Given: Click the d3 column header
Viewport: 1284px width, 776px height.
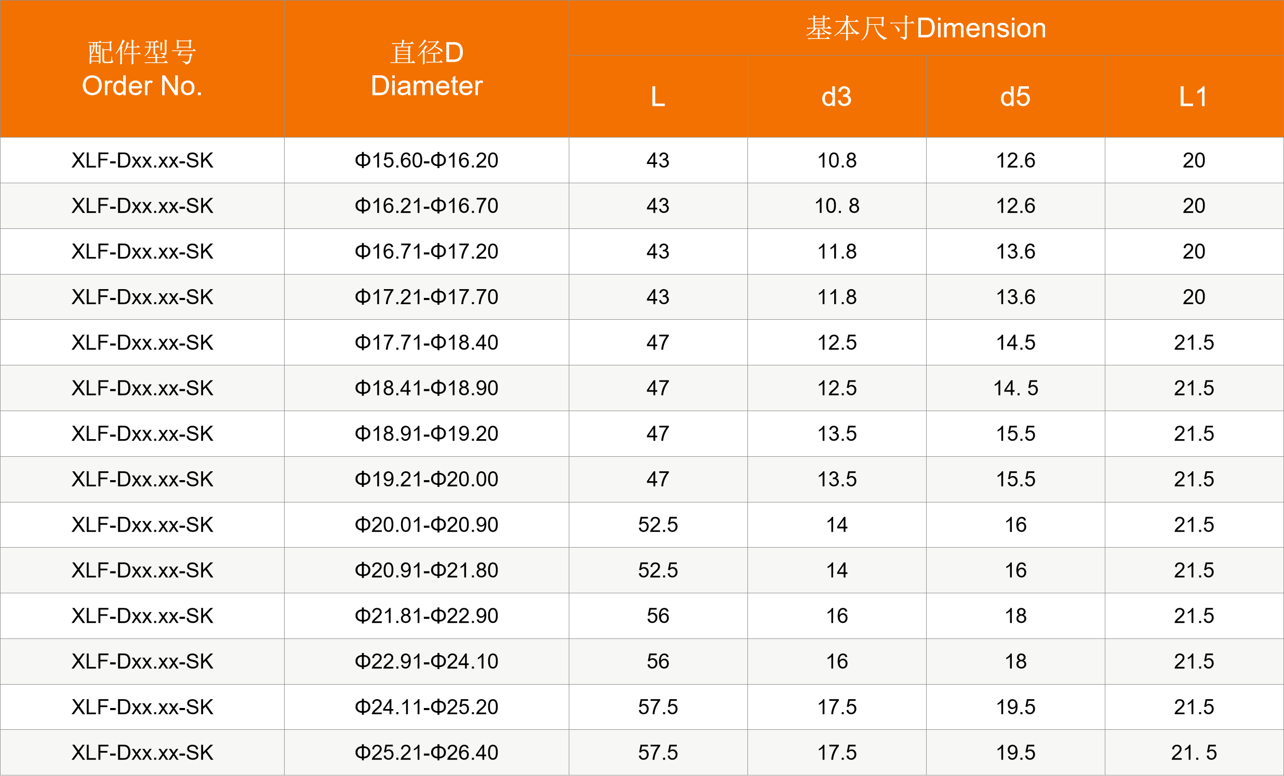Looking at the screenshot, I should [x=836, y=97].
